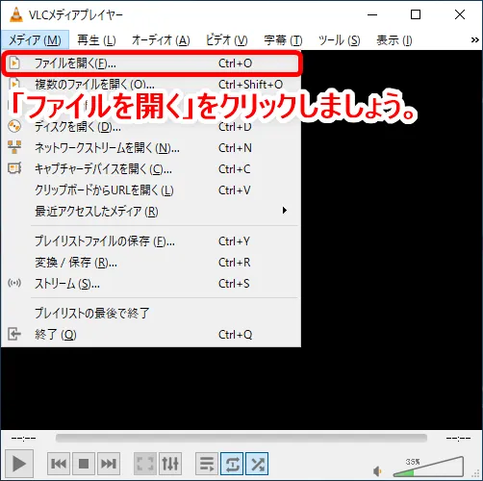The image size is (483, 481).
Task: Open the オーディオ (A) menu
Action: pyautogui.click(x=161, y=40)
